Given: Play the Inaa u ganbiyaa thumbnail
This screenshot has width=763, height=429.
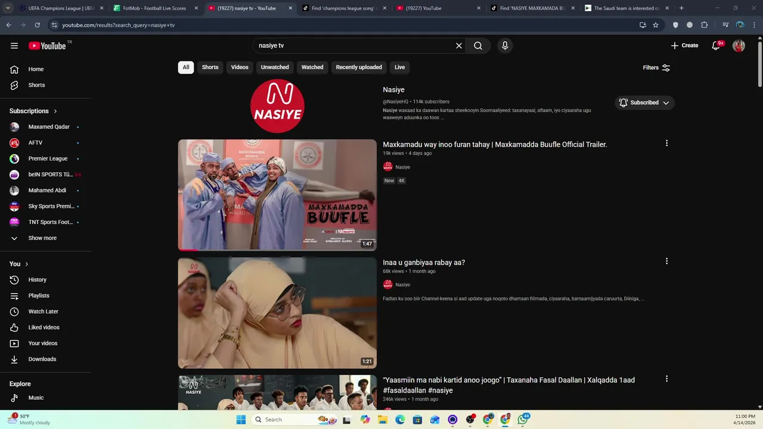Looking at the screenshot, I should [277, 313].
